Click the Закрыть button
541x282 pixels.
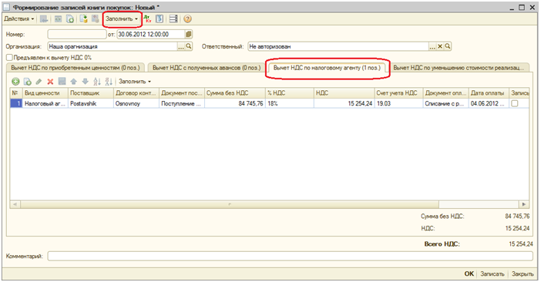click(x=523, y=274)
